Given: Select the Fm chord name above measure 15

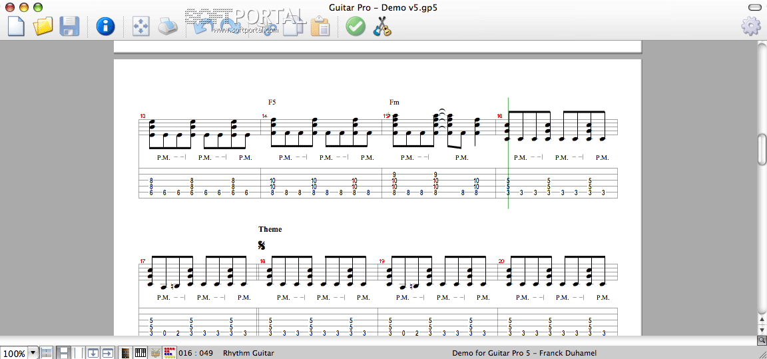Looking at the screenshot, I should [394, 102].
